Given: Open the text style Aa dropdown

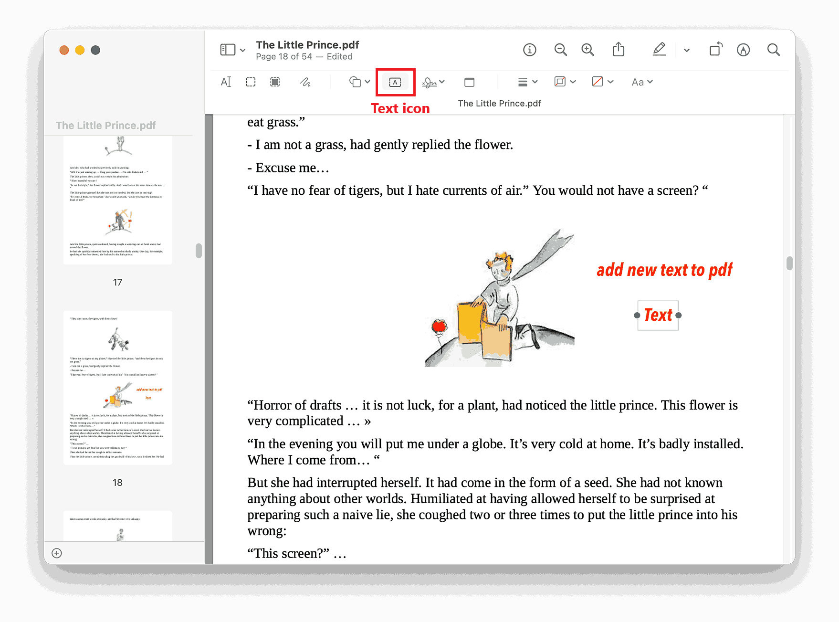Looking at the screenshot, I should pyautogui.click(x=641, y=82).
